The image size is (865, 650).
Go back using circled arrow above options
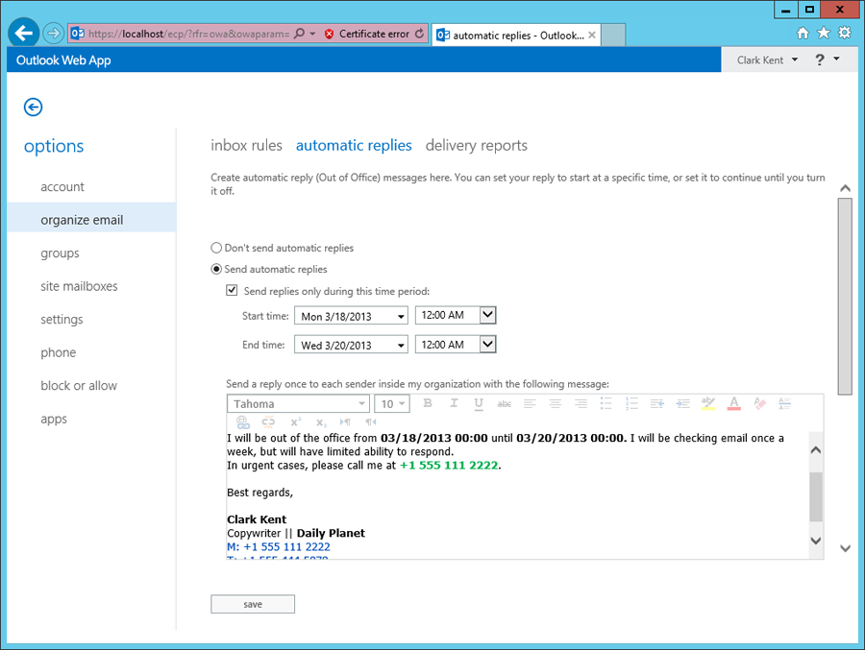pos(33,107)
